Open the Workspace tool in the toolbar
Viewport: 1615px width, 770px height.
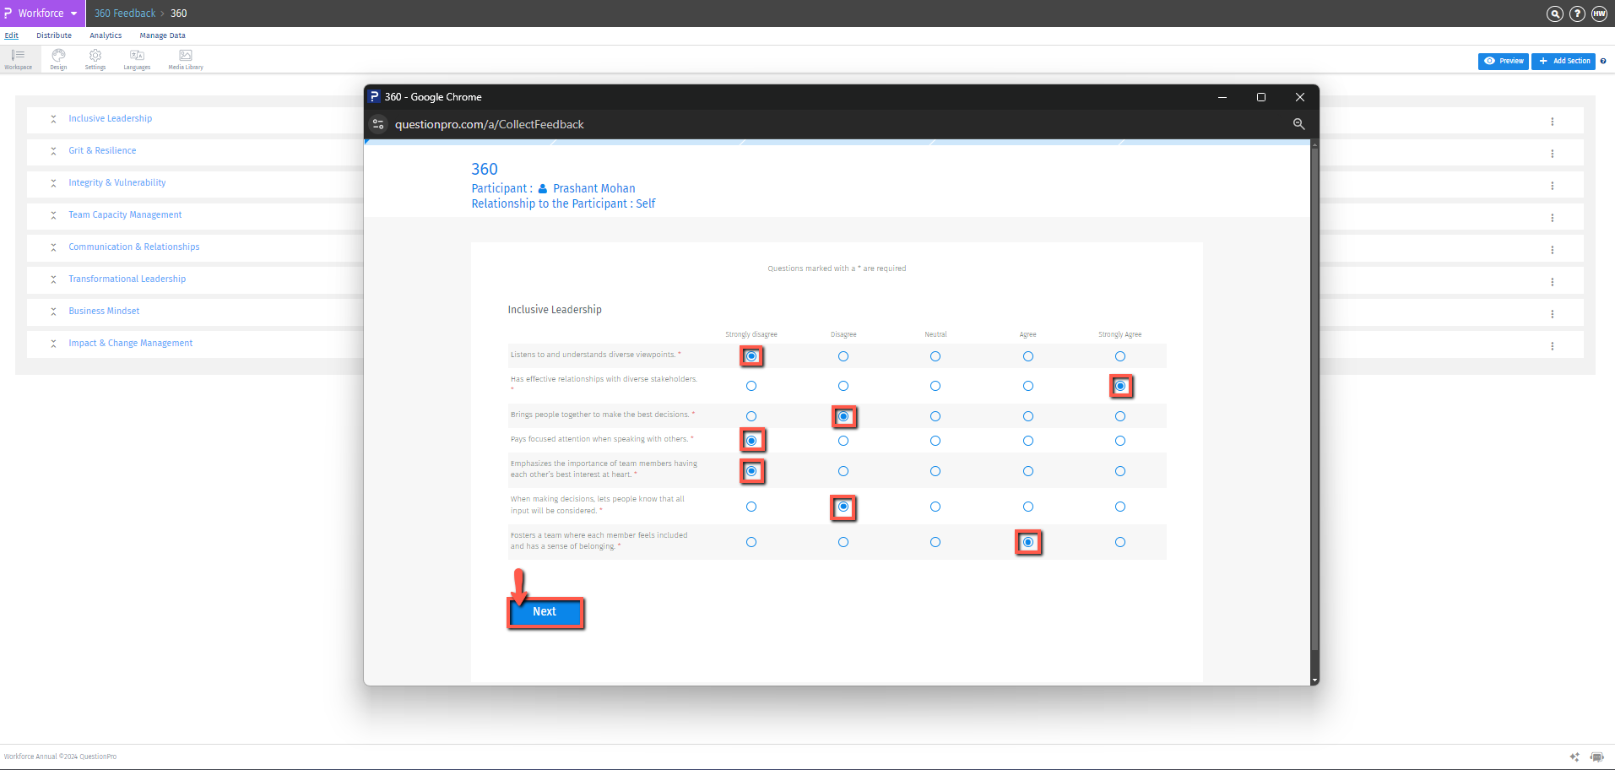tap(19, 59)
